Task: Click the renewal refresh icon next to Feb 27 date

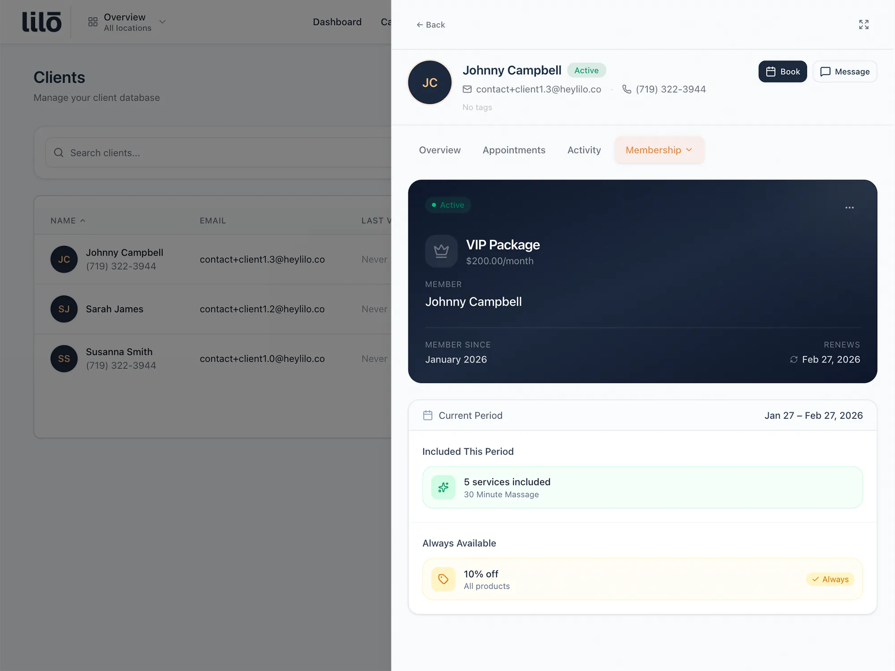Action: (793, 359)
